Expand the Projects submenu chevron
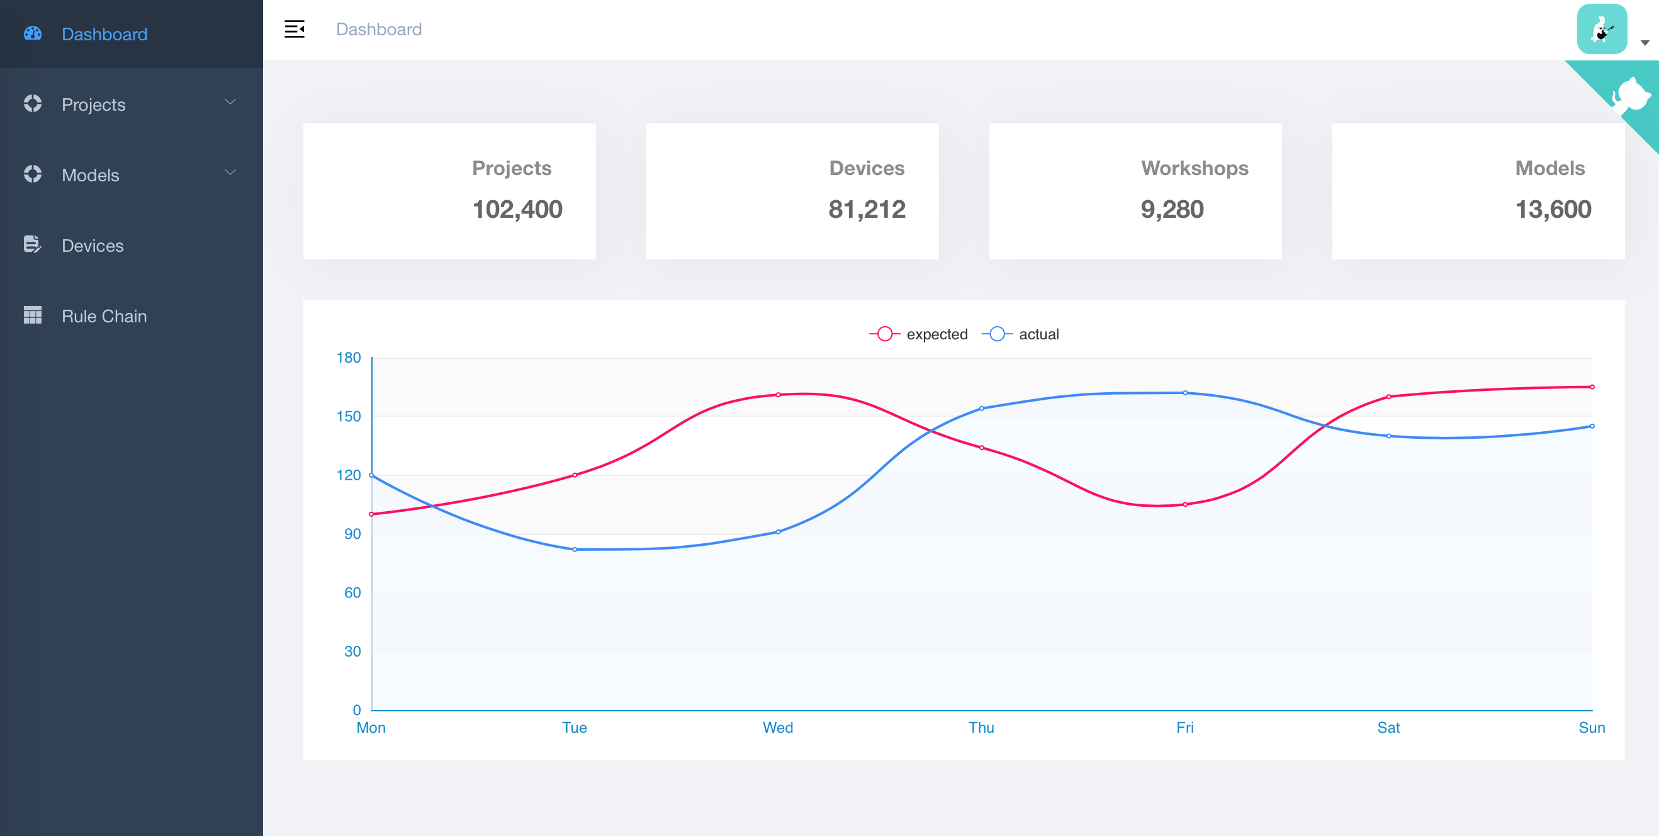1659x836 pixels. pyautogui.click(x=230, y=102)
